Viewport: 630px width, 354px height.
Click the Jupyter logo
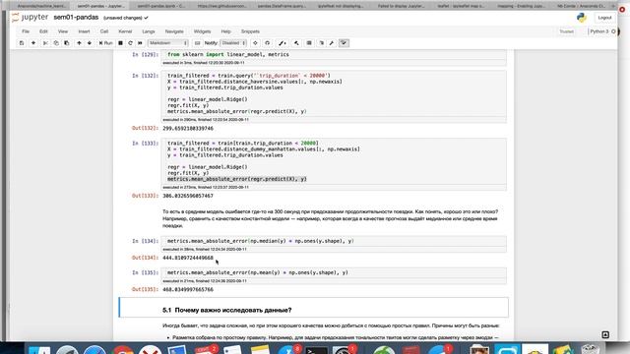pyautogui.click(x=30, y=18)
